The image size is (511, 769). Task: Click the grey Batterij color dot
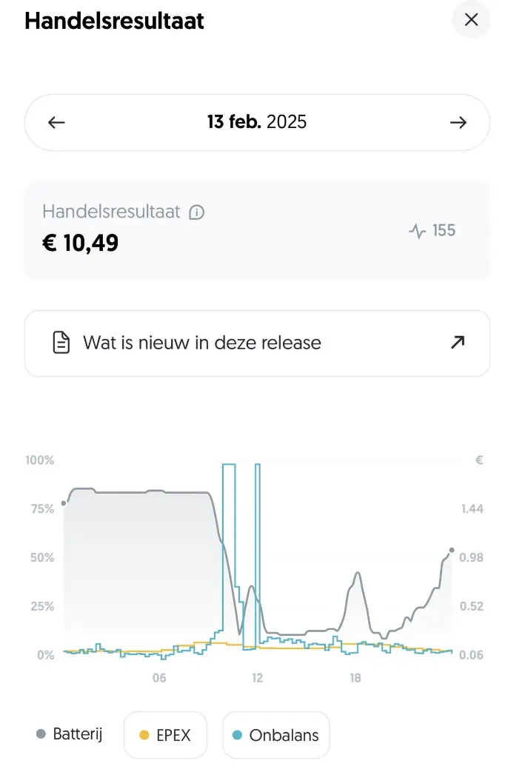pos(41,733)
